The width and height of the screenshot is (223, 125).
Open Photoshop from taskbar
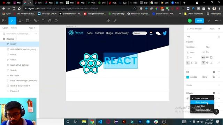[x=140, y=122]
